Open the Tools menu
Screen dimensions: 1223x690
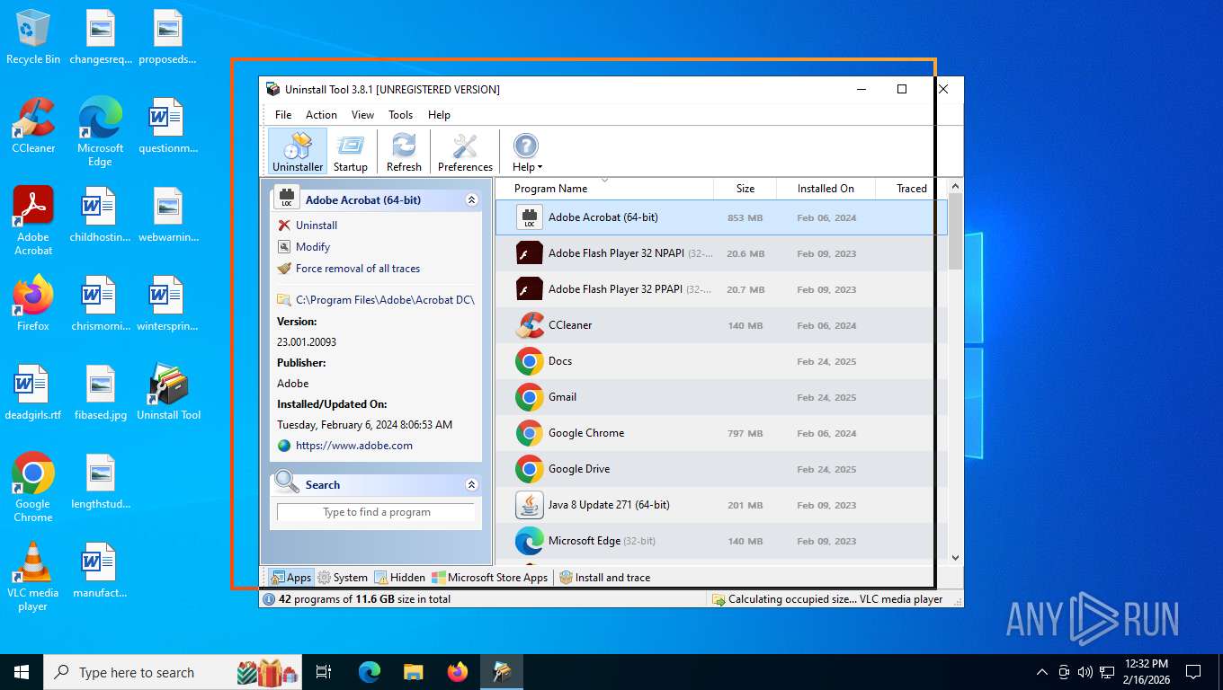(400, 115)
